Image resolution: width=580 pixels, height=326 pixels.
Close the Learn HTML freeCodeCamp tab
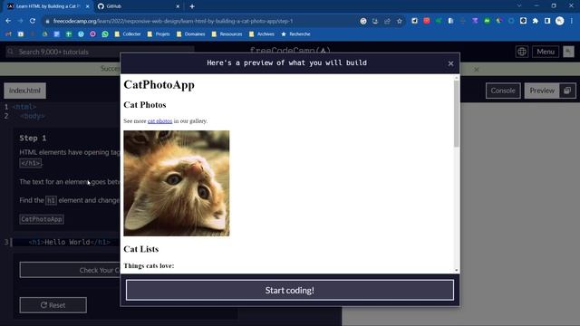[x=87, y=6]
